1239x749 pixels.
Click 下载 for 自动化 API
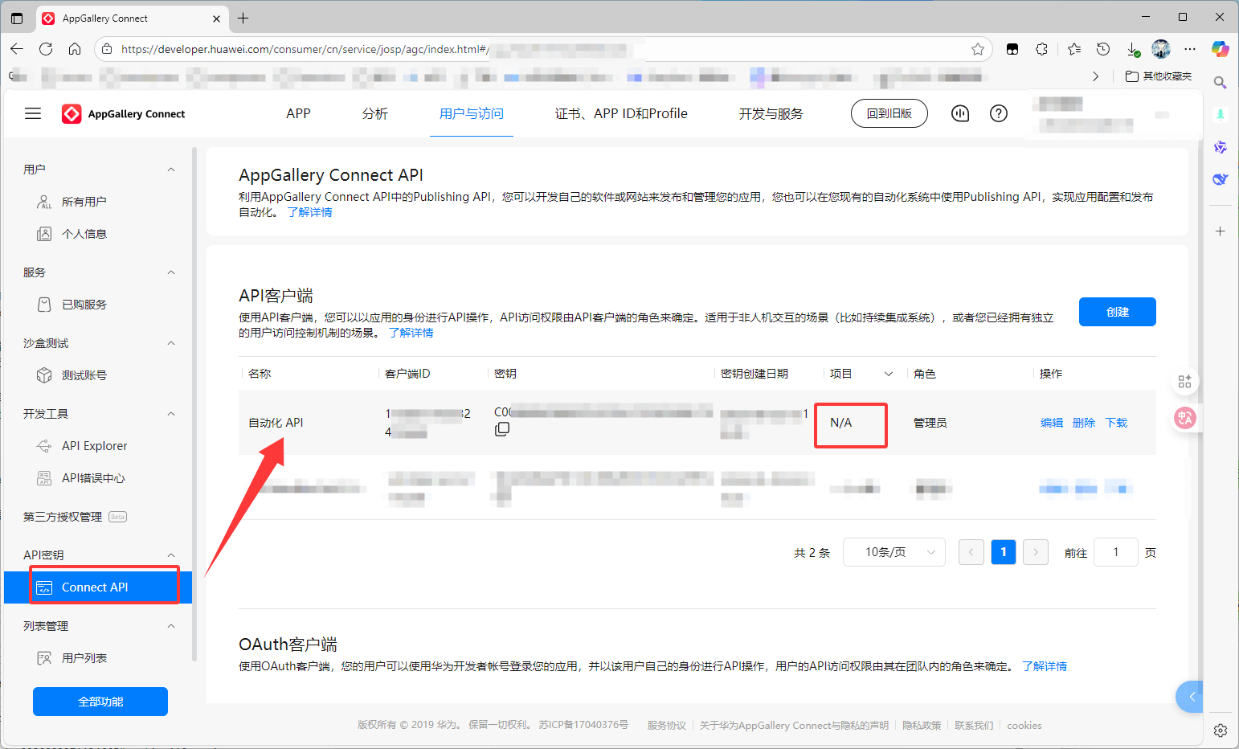pos(1116,423)
